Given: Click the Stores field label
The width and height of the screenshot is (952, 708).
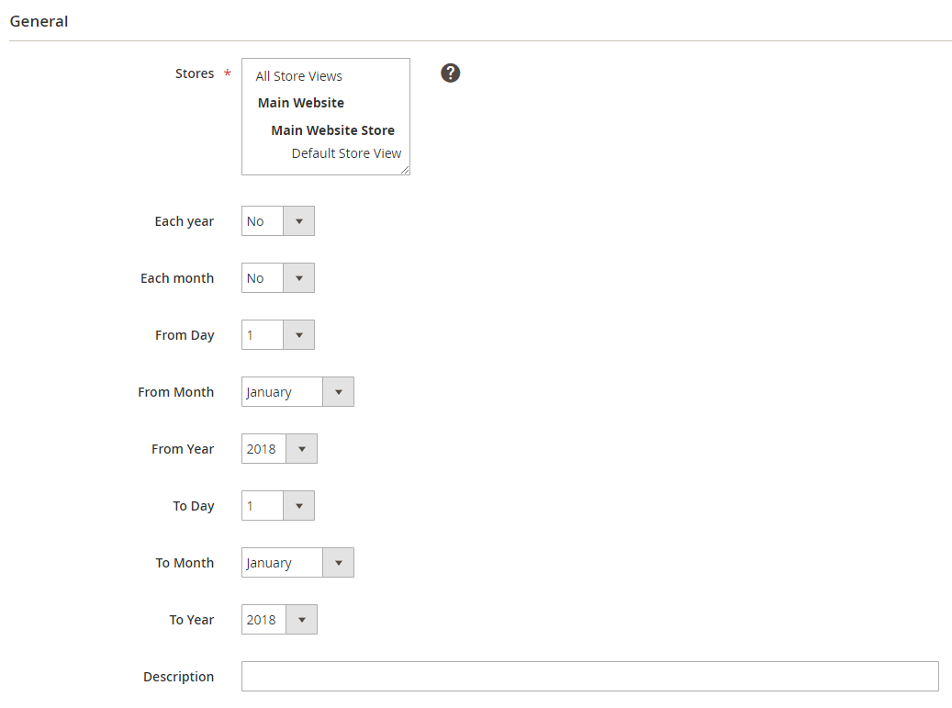Looking at the screenshot, I should pos(194,73).
